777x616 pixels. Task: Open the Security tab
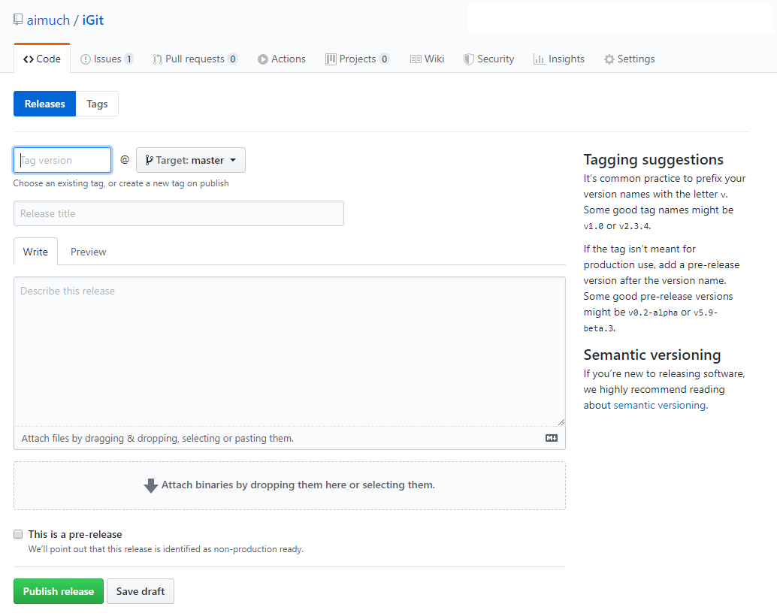[488, 59]
